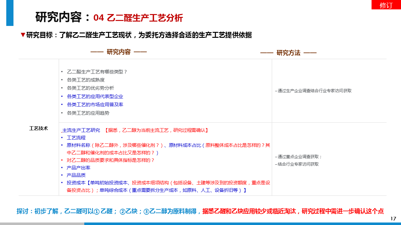Click the bullet 乙二醛生产工艺有哪些类型？
The height and width of the screenshot is (225, 401).
pos(97,72)
